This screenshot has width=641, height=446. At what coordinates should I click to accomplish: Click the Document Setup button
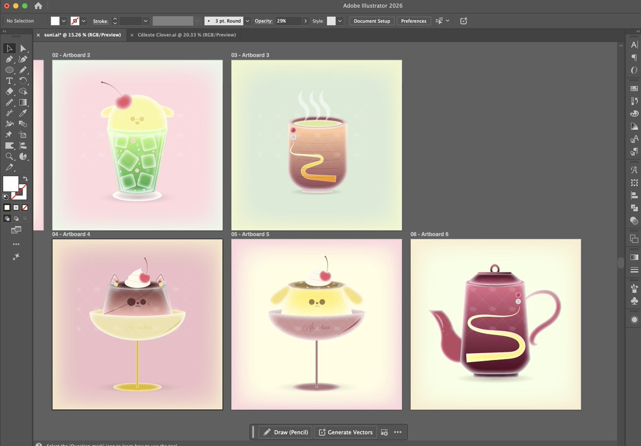372,21
